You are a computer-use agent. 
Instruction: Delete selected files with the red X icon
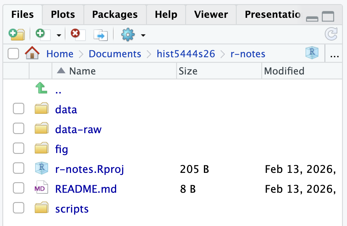[x=76, y=34]
